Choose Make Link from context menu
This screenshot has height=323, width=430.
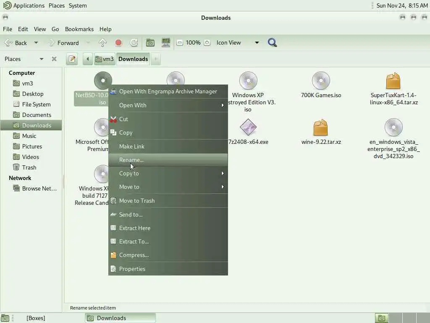click(168, 146)
